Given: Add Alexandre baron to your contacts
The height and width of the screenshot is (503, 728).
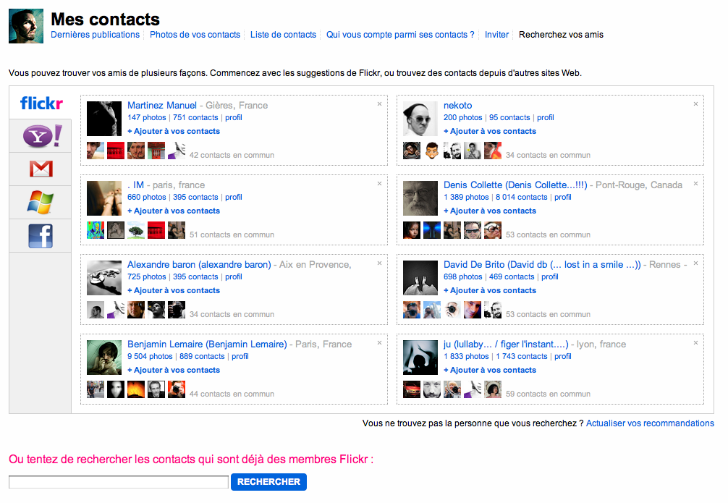Looking at the screenshot, I should tap(174, 290).
